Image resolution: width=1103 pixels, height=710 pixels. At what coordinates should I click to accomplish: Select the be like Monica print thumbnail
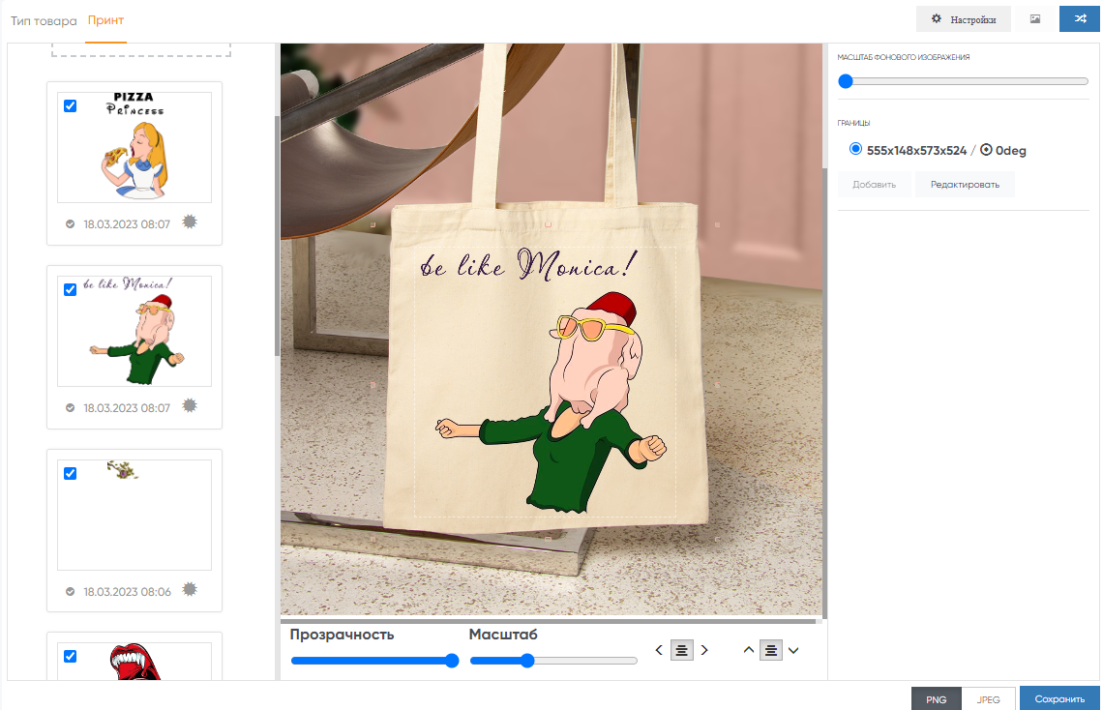tap(134, 331)
